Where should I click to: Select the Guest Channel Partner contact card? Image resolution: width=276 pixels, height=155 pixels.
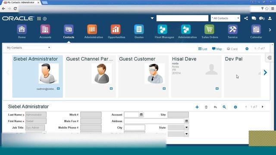coord(91,76)
